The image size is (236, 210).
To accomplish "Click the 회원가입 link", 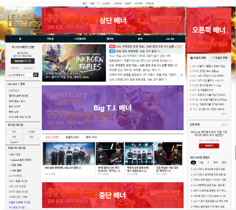I will coord(15,68).
